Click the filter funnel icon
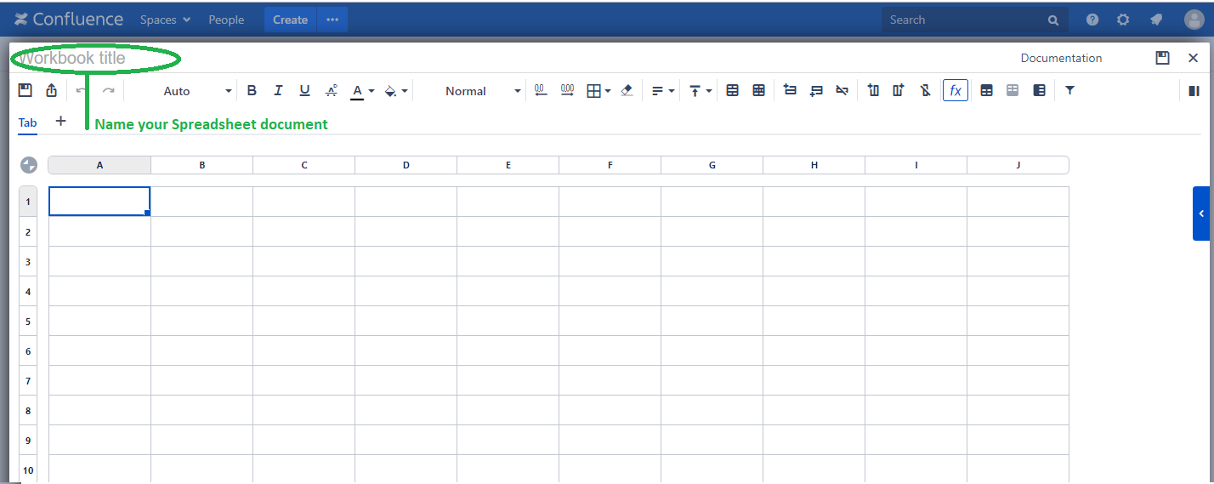1214x484 pixels. point(1069,90)
